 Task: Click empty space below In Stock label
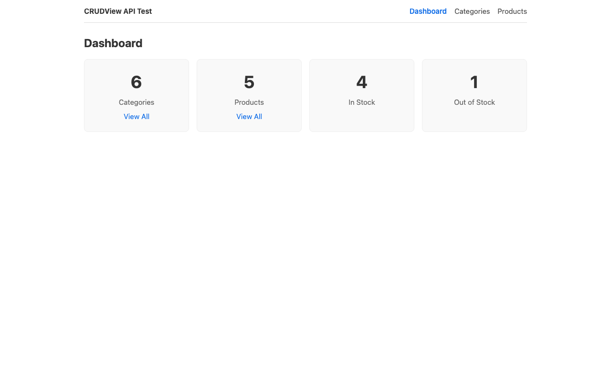click(362, 119)
